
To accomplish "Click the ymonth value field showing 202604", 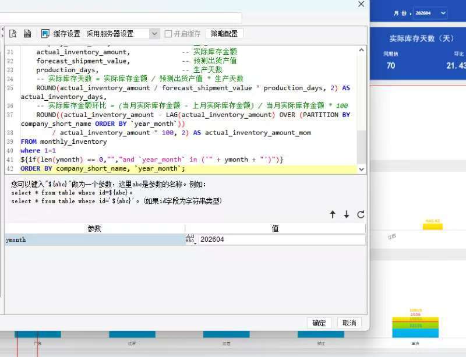I will pyautogui.click(x=281, y=239).
